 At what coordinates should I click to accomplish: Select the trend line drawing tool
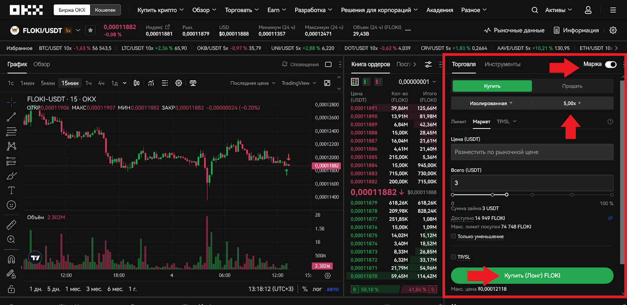(x=11, y=117)
